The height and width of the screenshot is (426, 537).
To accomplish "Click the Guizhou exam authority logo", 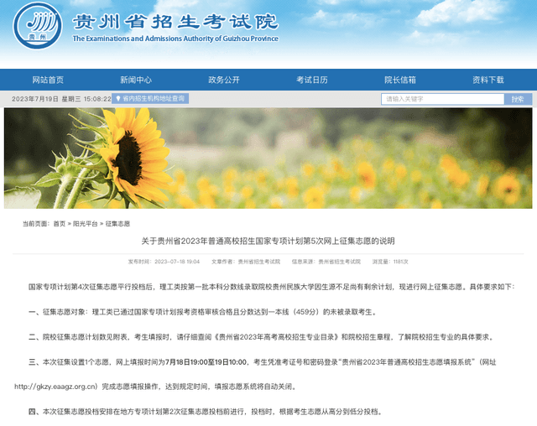I will [37, 26].
